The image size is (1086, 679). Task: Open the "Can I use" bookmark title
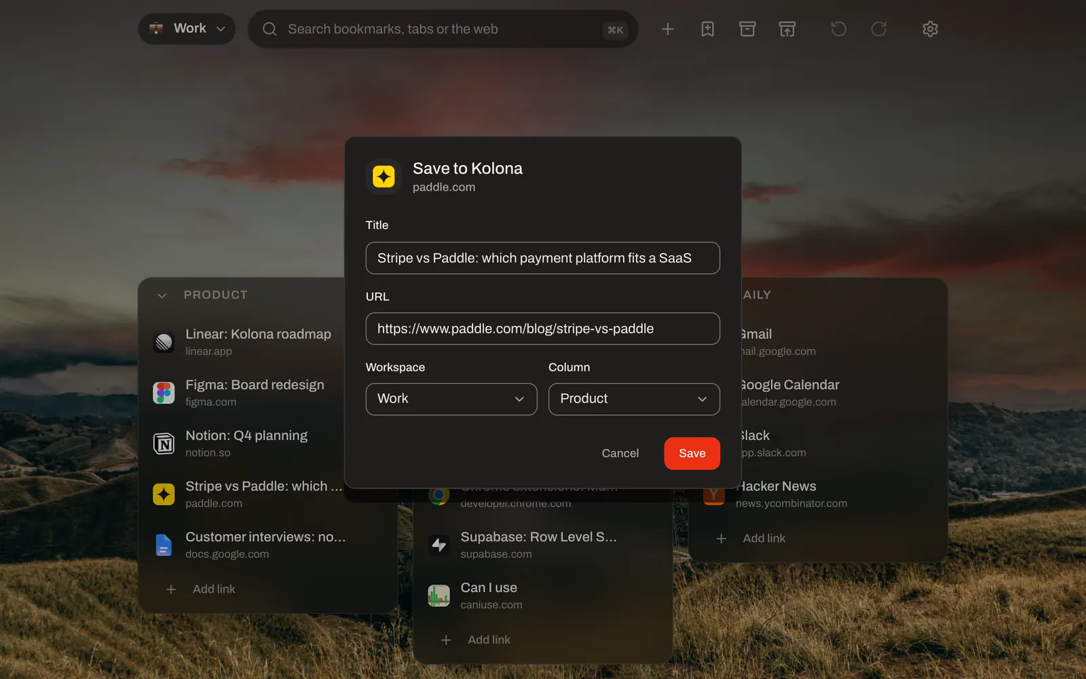(x=489, y=588)
